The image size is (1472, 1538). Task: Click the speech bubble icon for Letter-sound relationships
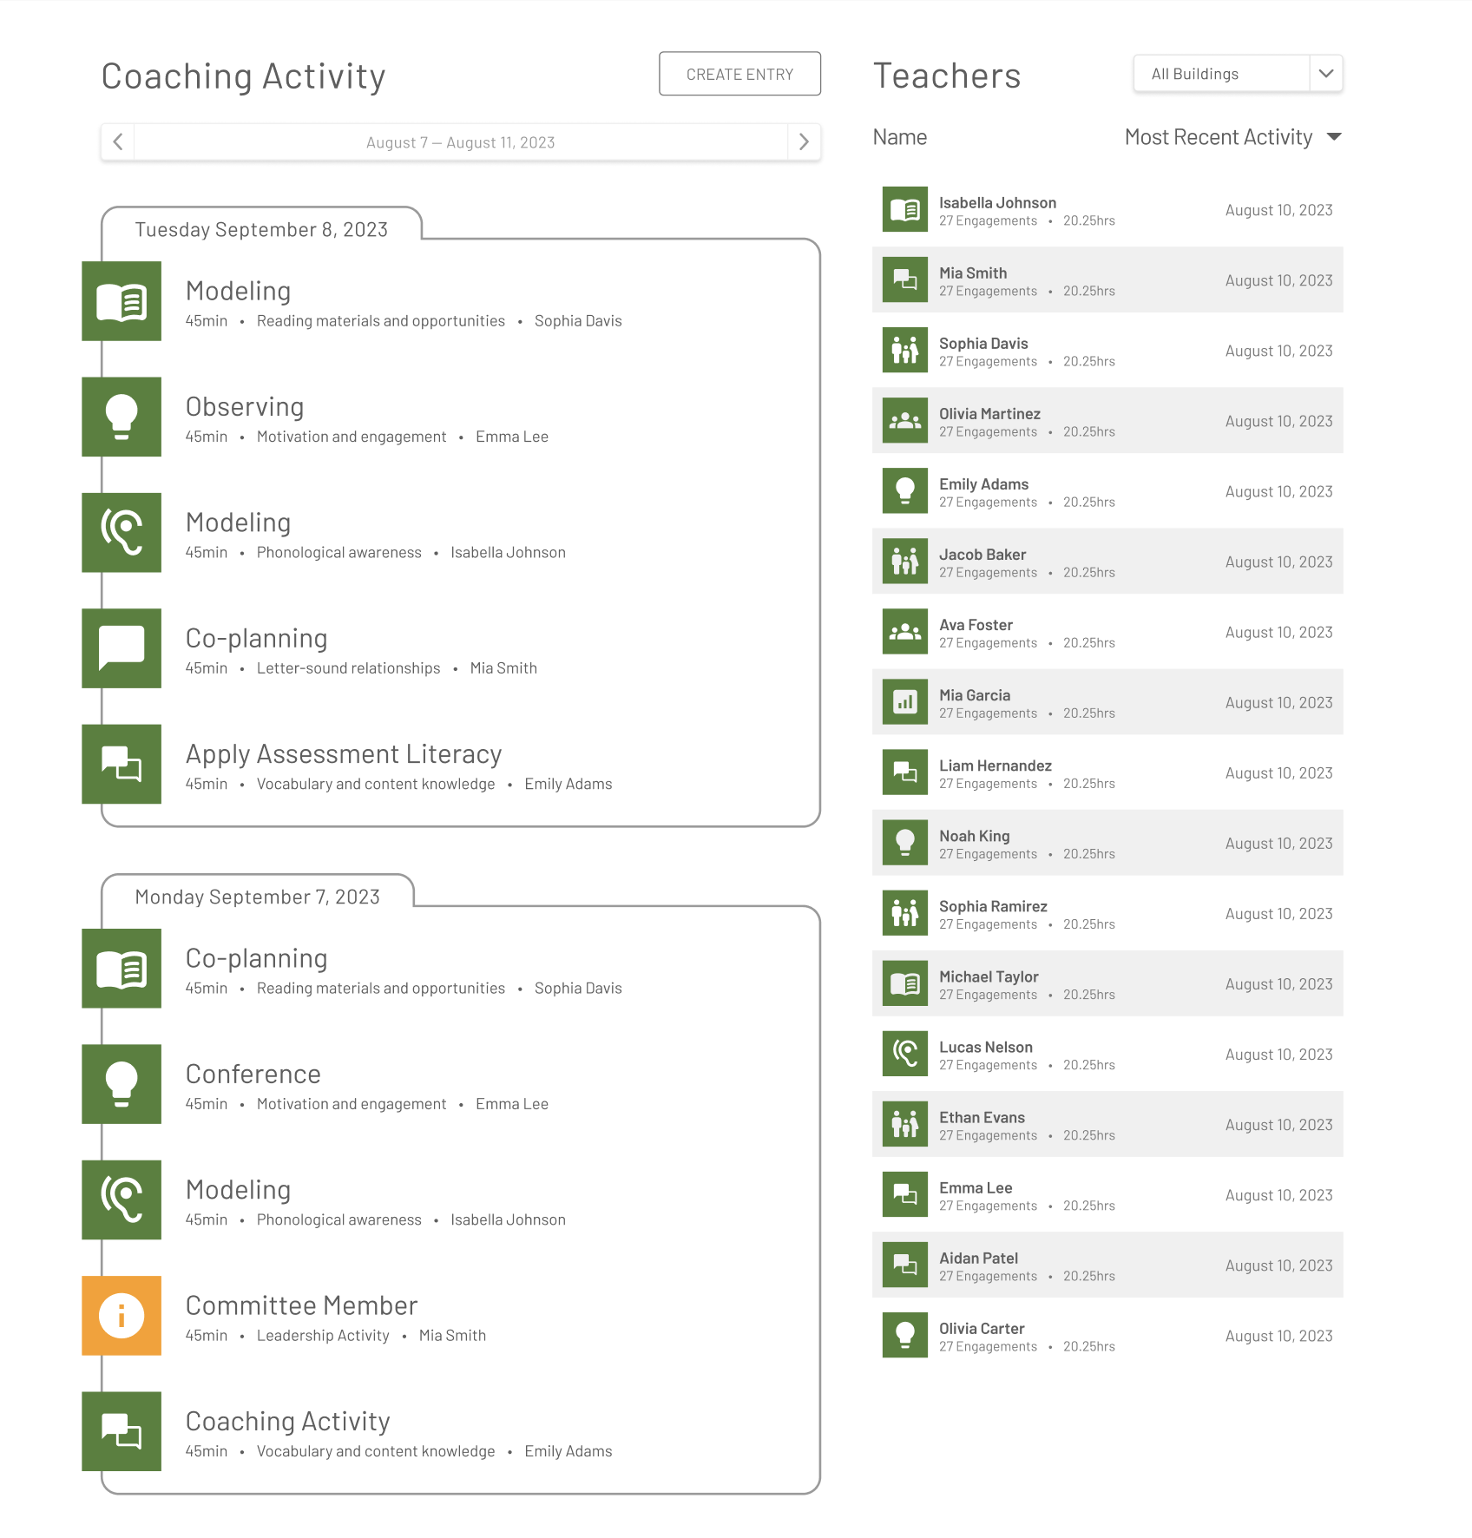(122, 648)
